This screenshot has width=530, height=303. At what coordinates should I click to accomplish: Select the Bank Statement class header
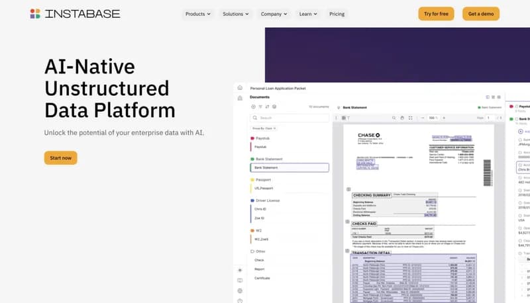pyautogui.click(x=266, y=159)
